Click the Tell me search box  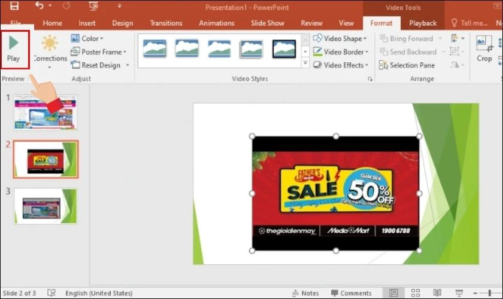point(469,23)
